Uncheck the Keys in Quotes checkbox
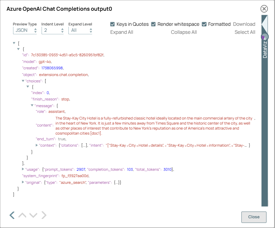Image resolution: width=275 pixels, height=228 pixels. (x=113, y=24)
